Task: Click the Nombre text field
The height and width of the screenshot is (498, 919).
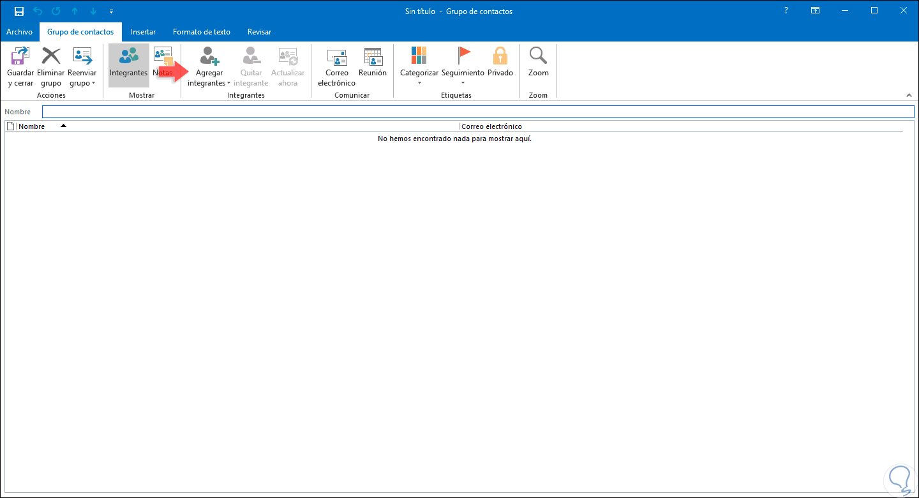Action: pyautogui.click(x=478, y=112)
